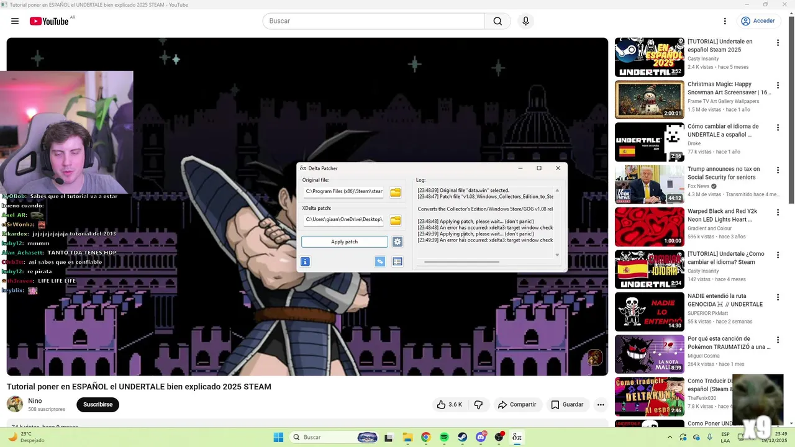
Task: Open Delta Patcher settings gear icon
Action: pos(397,242)
